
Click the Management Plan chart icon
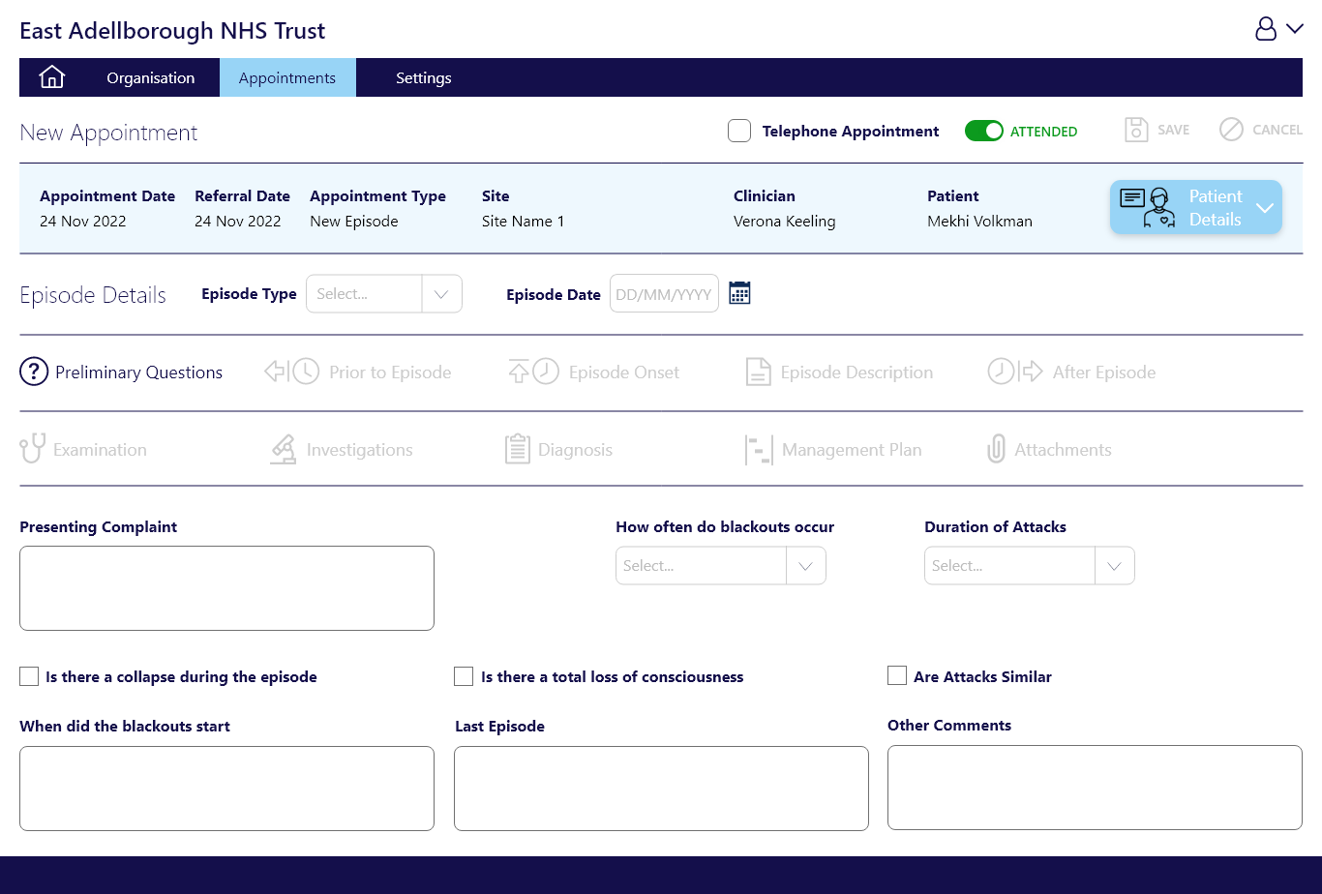759,449
